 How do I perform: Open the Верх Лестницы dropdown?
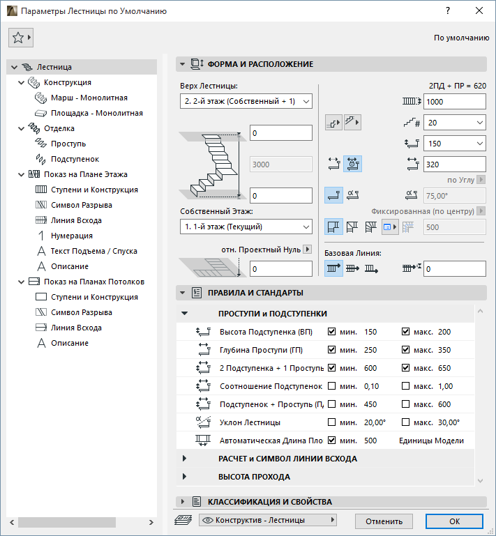click(246, 101)
